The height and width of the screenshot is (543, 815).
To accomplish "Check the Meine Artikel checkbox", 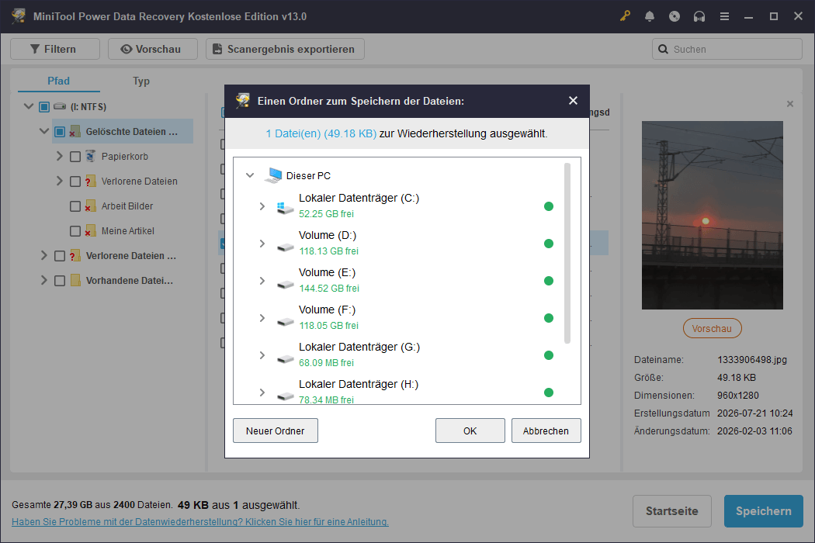I will click(x=75, y=231).
